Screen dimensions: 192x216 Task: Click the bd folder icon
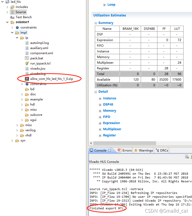[x=27, y=89]
